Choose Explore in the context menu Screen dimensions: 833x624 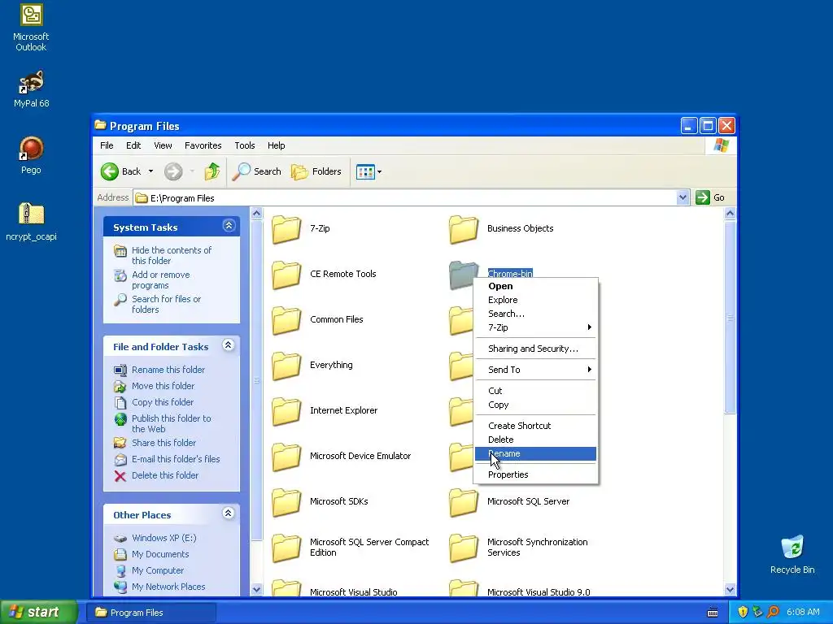click(x=535, y=300)
